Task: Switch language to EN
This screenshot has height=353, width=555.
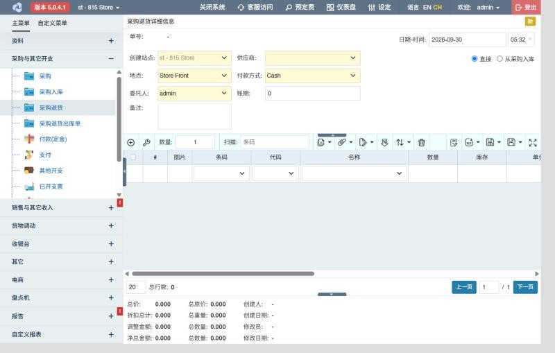Action: (427, 7)
